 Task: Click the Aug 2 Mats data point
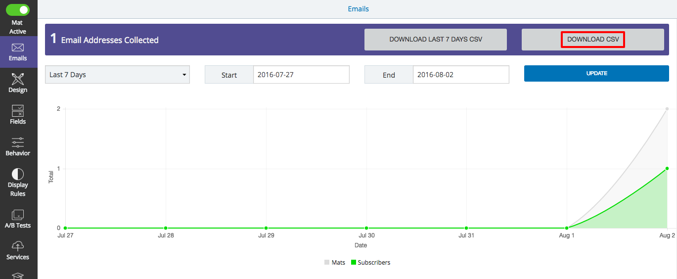click(667, 109)
